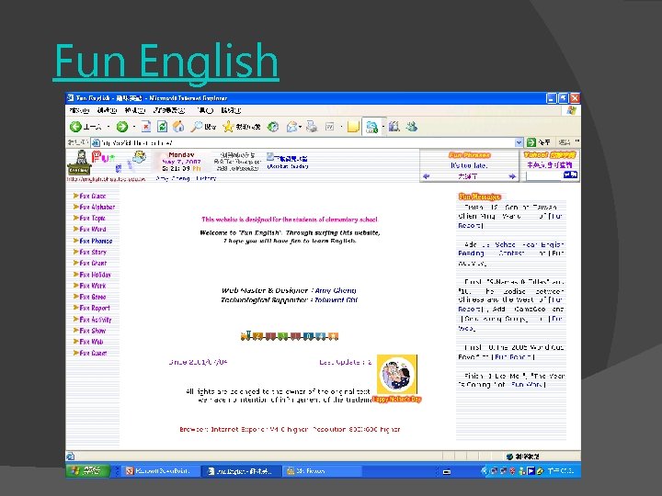Expand the Edit icon dropdown arrow
Viewport: 662px width, 496px height.
(341, 127)
